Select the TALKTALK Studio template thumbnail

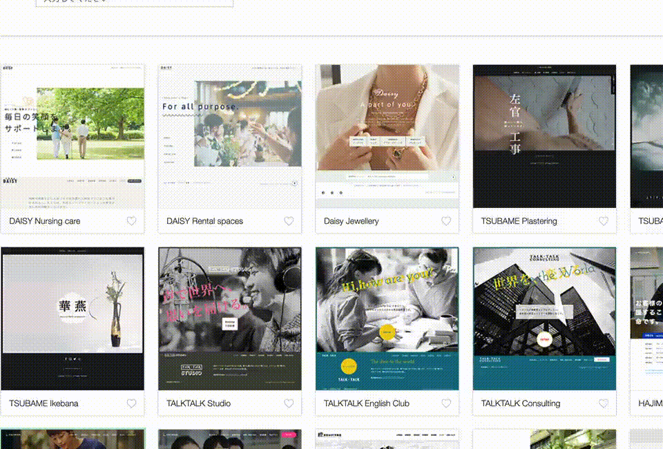tap(230, 318)
